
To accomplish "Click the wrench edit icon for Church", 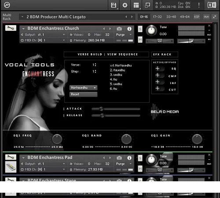I will click(11, 28).
